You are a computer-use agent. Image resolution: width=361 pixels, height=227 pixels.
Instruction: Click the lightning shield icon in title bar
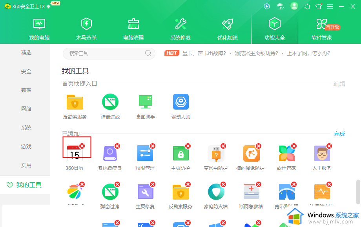tap(266, 6)
